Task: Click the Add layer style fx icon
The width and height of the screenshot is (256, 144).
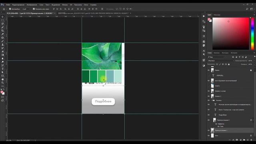Action: 233,140
